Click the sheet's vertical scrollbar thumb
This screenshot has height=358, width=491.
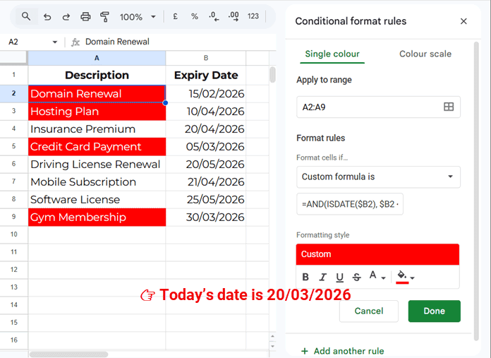272,75
